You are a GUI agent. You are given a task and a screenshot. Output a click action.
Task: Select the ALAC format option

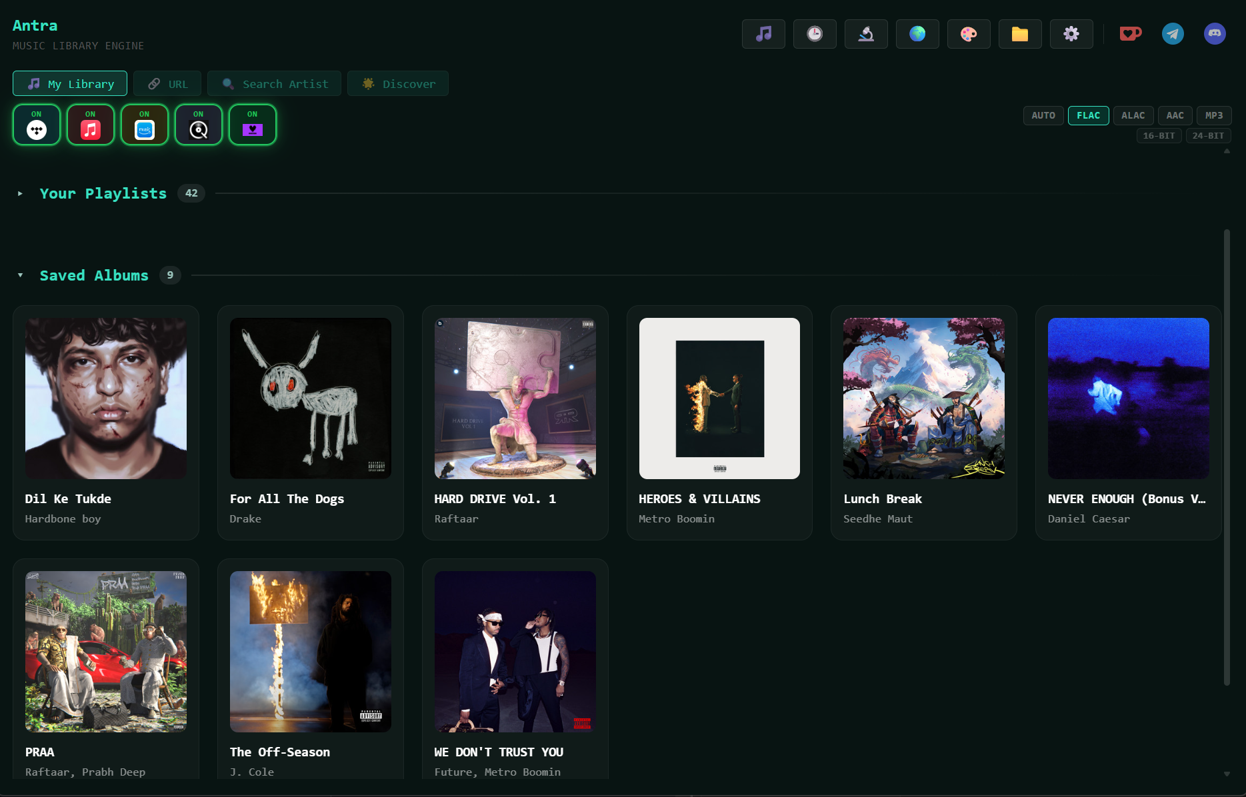coord(1133,115)
